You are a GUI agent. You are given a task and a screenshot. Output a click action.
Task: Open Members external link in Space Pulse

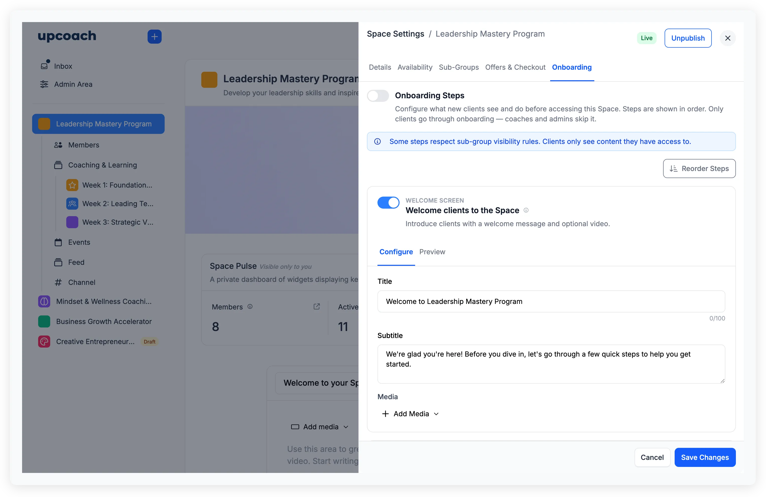[316, 306]
